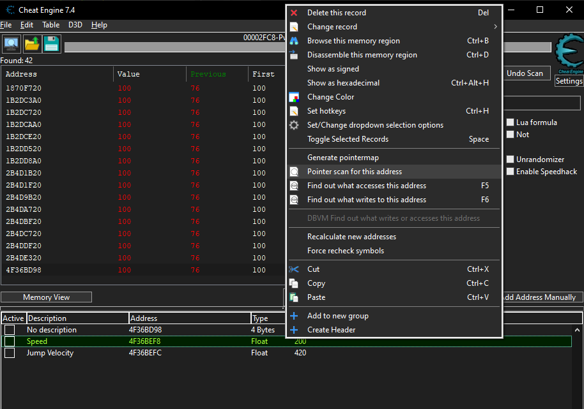Click the save floppy disk icon
Image resolution: width=584 pixels, height=409 pixels.
pyautogui.click(x=51, y=44)
